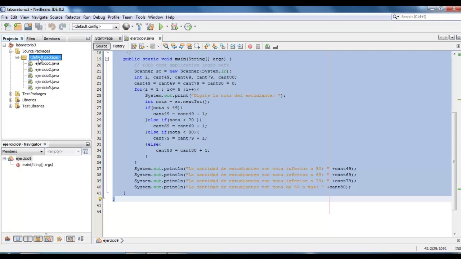Viewport: 461px width, 259px height.
Task: Click the Comment lines icon
Action: [268, 46]
